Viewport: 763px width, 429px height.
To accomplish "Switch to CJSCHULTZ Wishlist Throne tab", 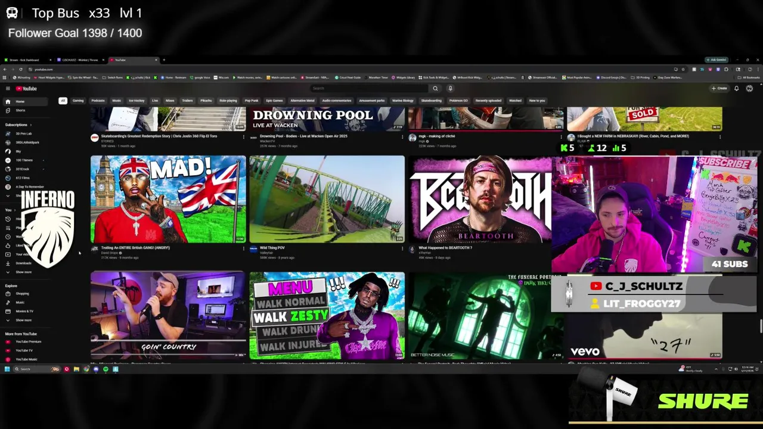I will pyautogui.click(x=79, y=60).
